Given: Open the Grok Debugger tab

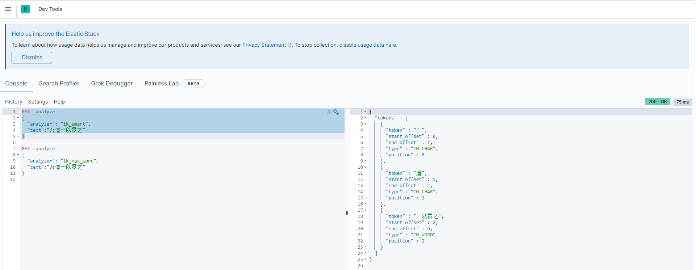Looking at the screenshot, I should [x=112, y=84].
